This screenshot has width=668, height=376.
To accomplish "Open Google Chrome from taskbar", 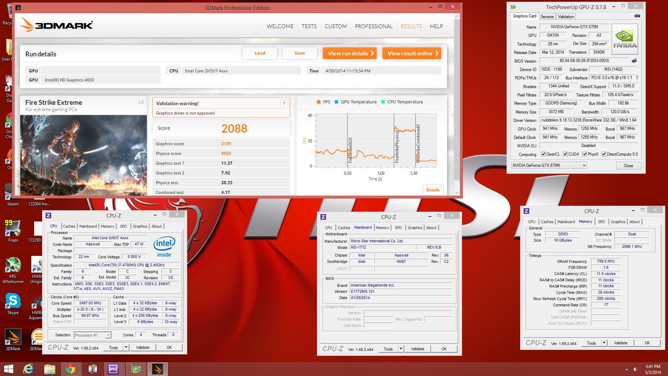I will pyautogui.click(x=70, y=369).
